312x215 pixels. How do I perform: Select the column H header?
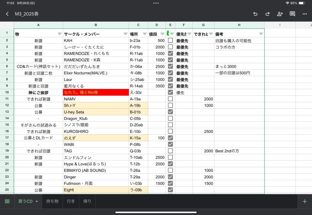[x=239, y=25]
